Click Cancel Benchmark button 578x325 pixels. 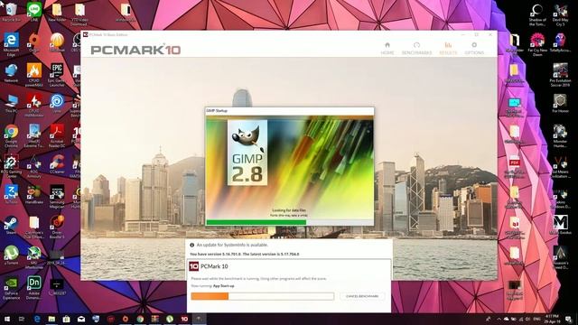coord(362,296)
